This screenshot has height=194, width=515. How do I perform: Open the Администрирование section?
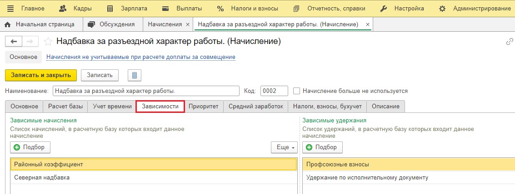pos(482,9)
